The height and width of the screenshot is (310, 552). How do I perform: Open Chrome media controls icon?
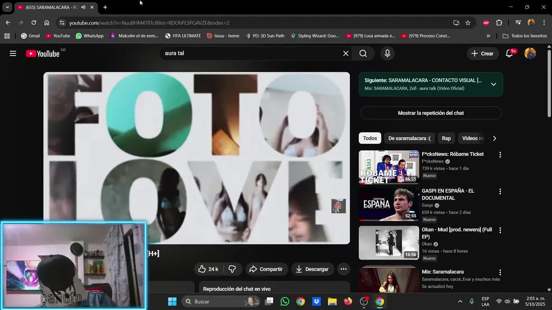pos(518,23)
